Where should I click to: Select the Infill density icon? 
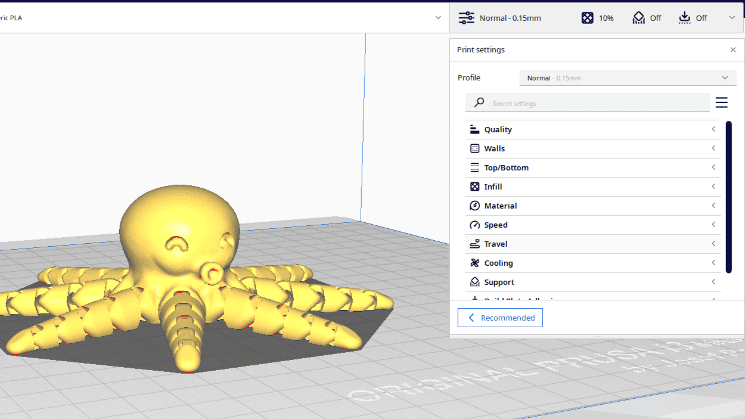coord(474,187)
